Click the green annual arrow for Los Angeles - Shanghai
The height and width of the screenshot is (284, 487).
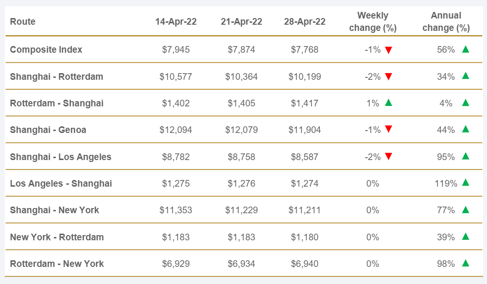465,183
